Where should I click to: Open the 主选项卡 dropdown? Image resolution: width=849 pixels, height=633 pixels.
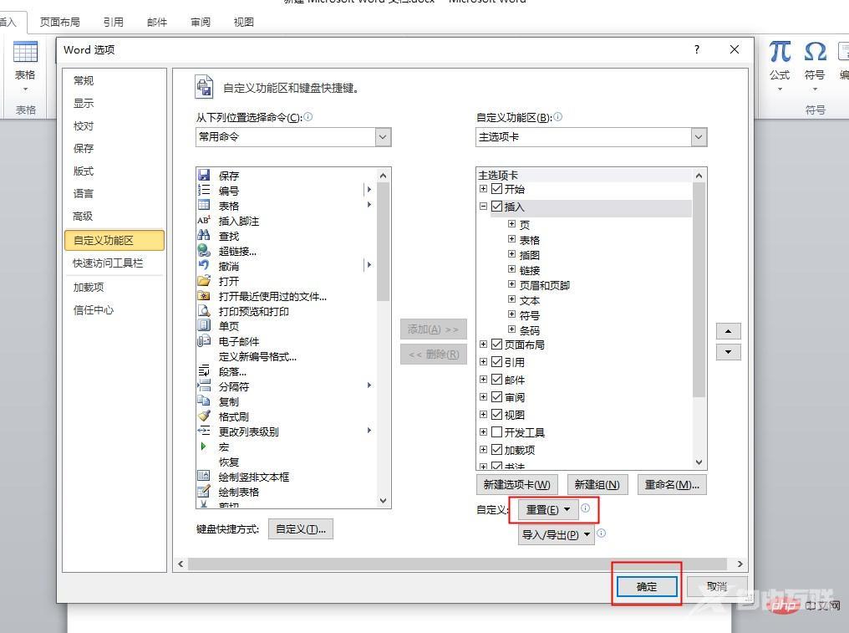click(x=698, y=136)
